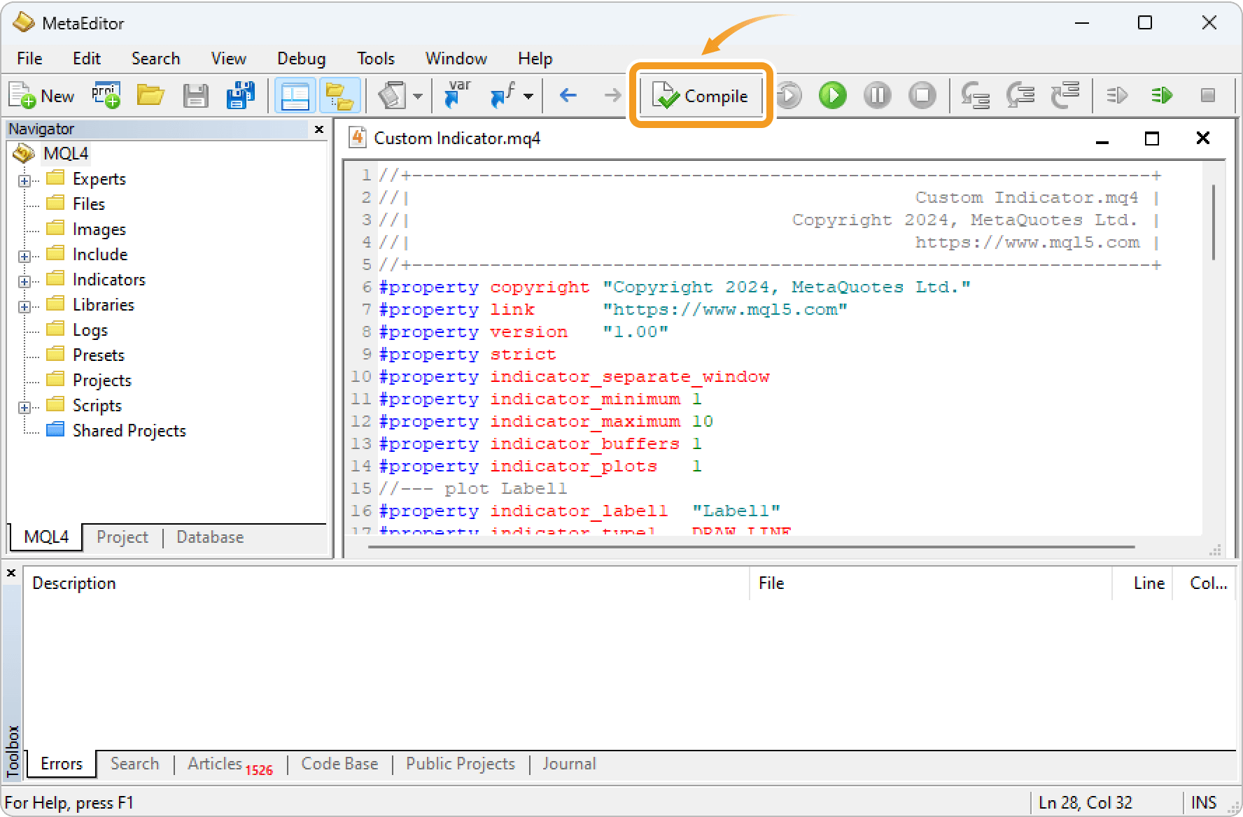Stop debugging with the round stop icon
The image size is (1243, 817).
click(x=922, y=96)
